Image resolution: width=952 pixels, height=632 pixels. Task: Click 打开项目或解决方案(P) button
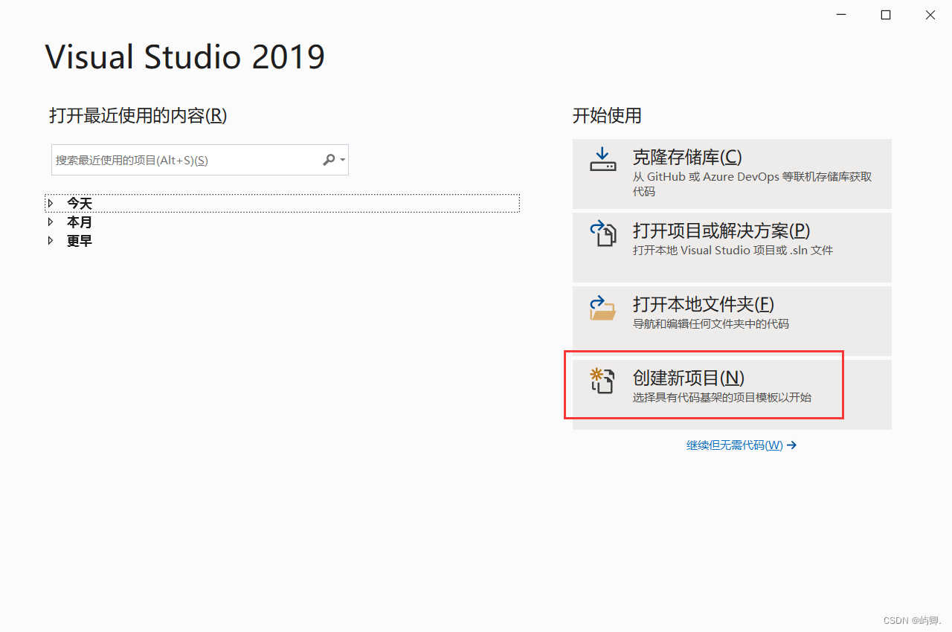(732, 247)
